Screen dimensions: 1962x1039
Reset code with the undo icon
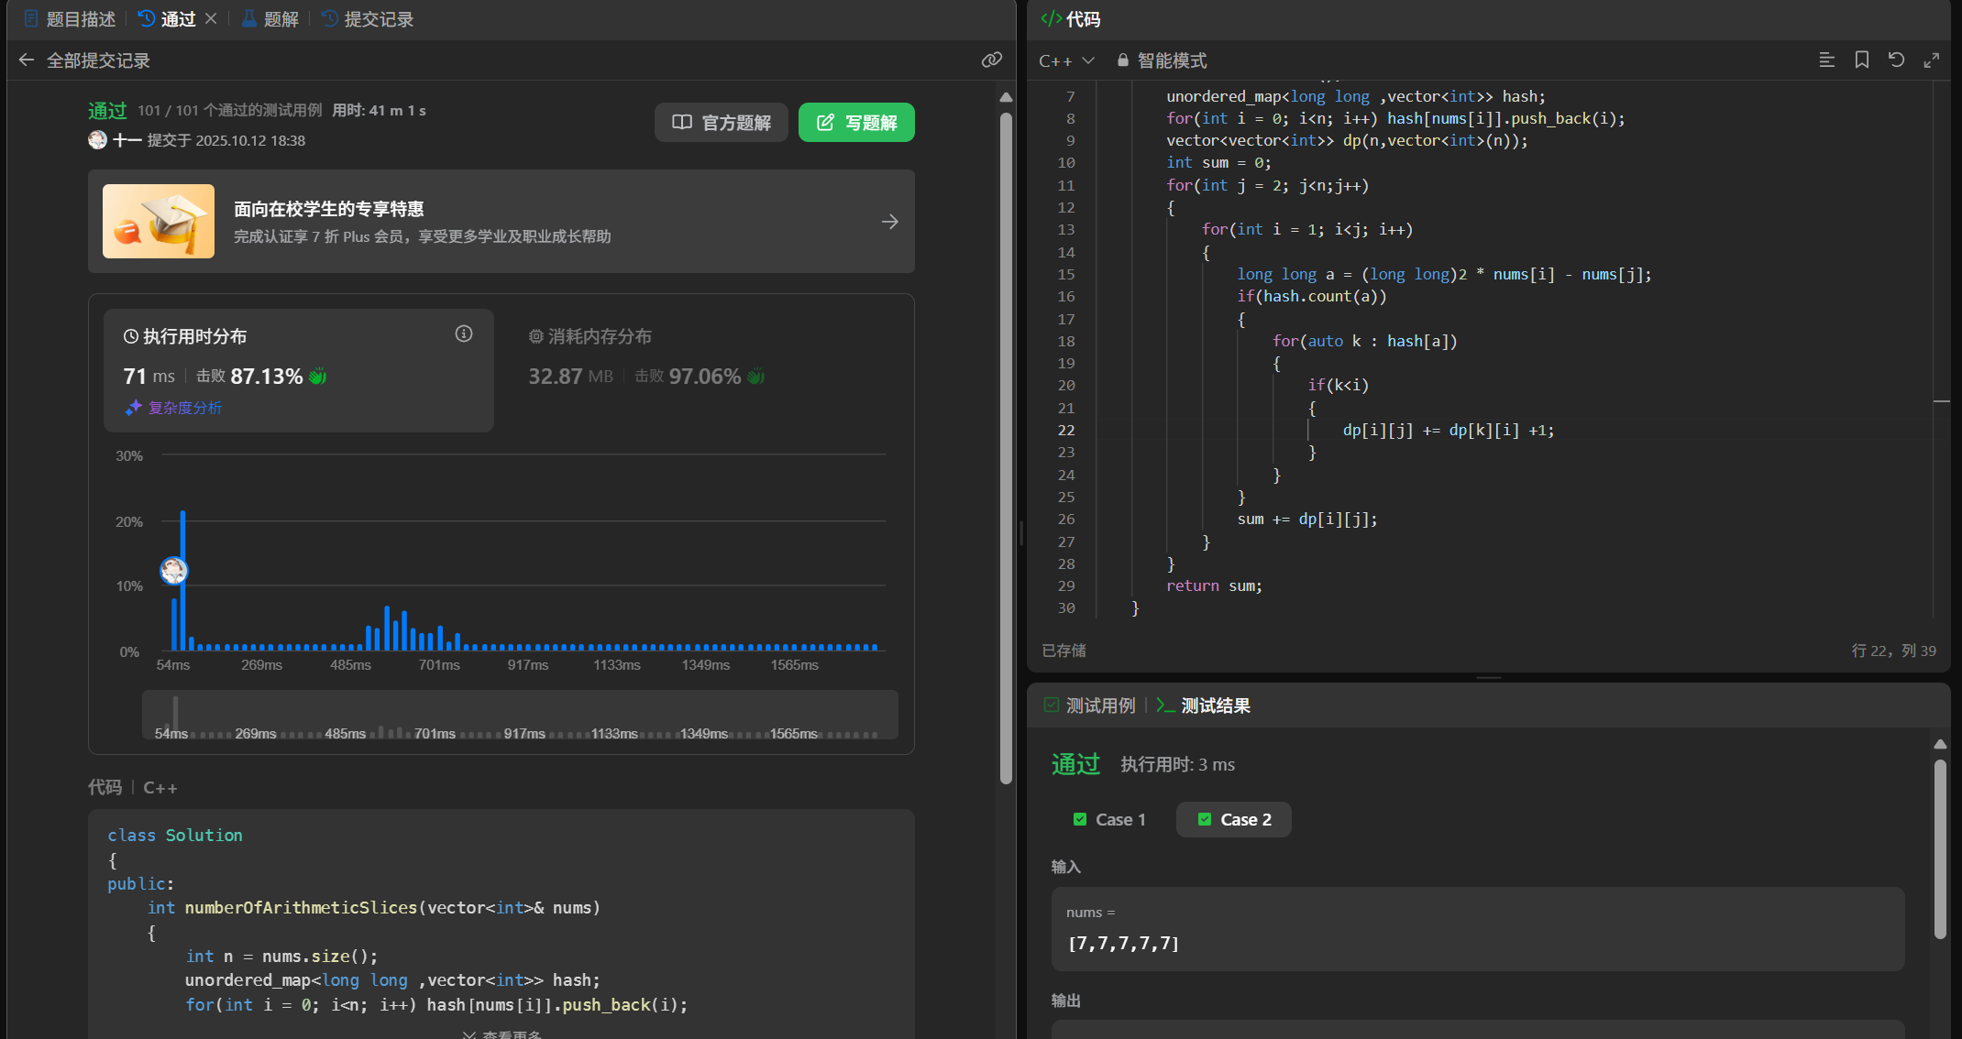(1896, 60)
